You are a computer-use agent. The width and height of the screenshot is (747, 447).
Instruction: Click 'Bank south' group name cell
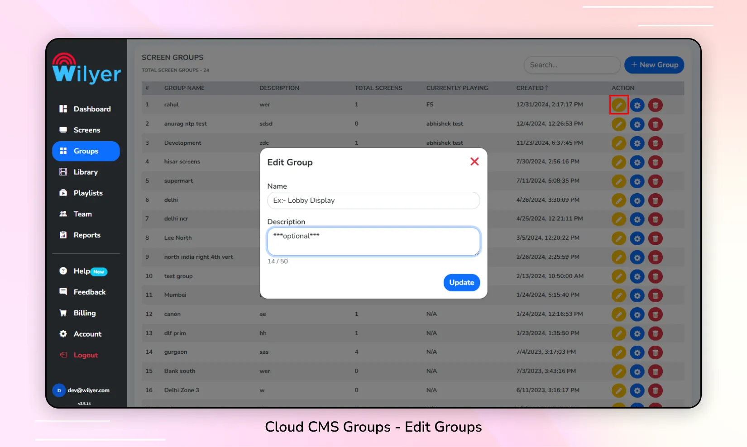tap(180, 371)
